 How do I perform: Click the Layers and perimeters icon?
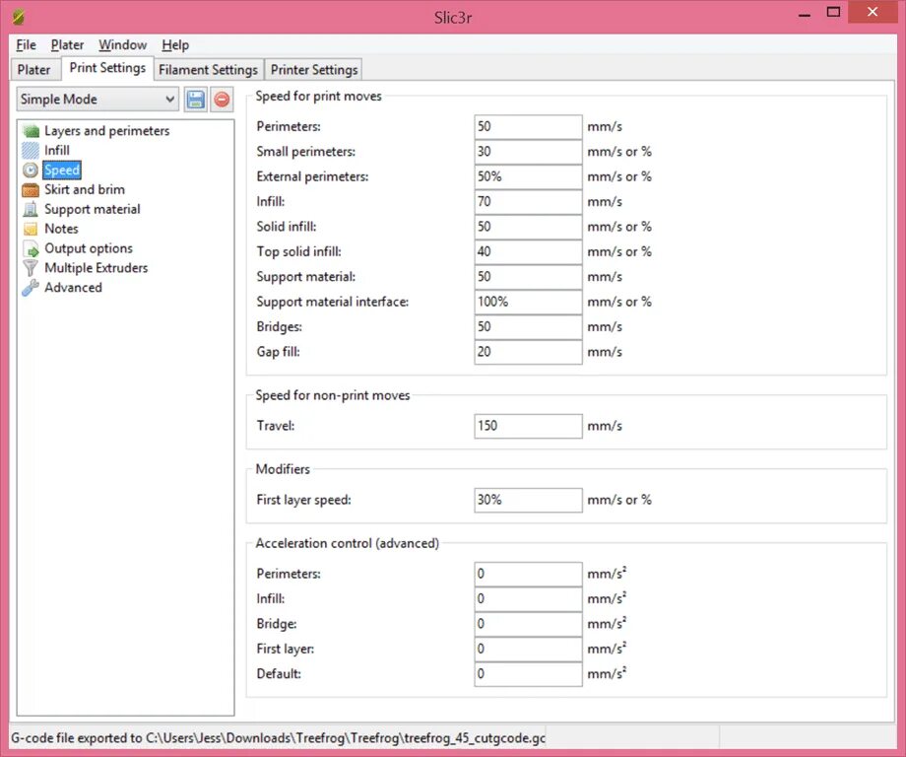[31, 131]
